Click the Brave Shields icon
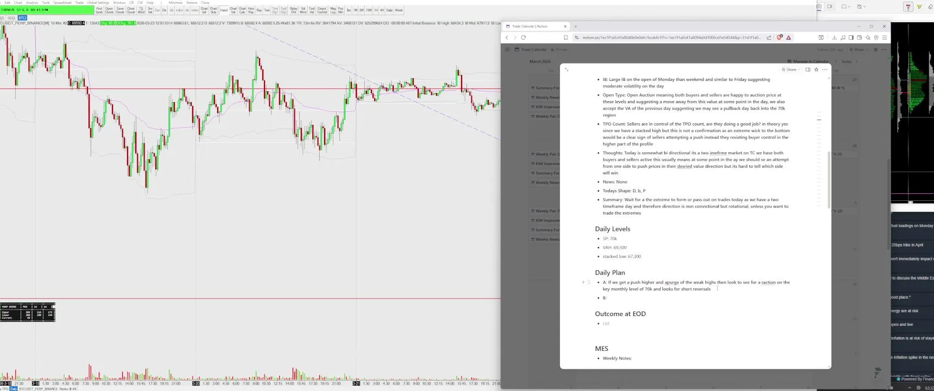Viewport: 934px width, 391px height. 780,37
